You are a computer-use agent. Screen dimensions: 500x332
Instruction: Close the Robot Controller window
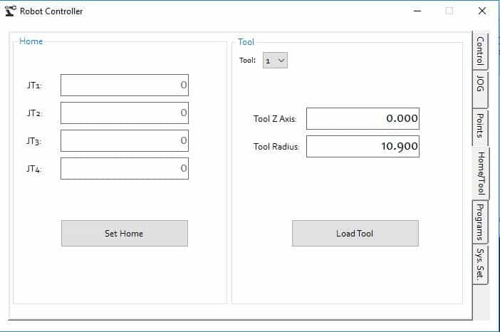coord(481,11)
